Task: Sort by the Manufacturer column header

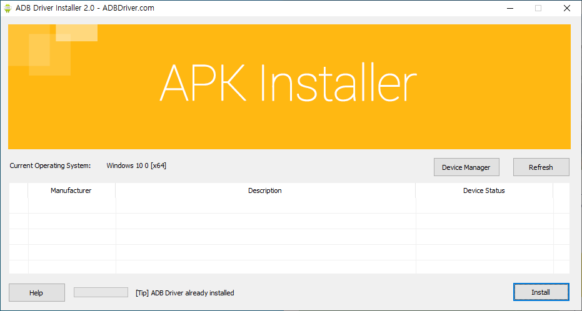Action: point(71,190)
